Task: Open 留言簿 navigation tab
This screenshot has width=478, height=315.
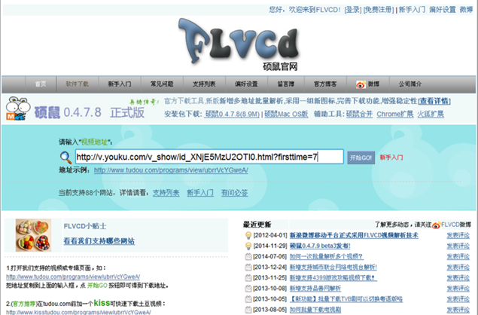Action: (x=286, y=84)
